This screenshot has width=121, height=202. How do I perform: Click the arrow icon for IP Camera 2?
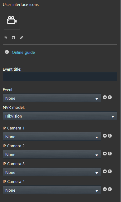click(105, 154)
